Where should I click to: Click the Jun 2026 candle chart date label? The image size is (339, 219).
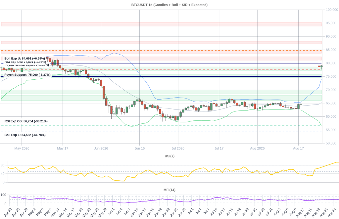(x=101, y=149)
